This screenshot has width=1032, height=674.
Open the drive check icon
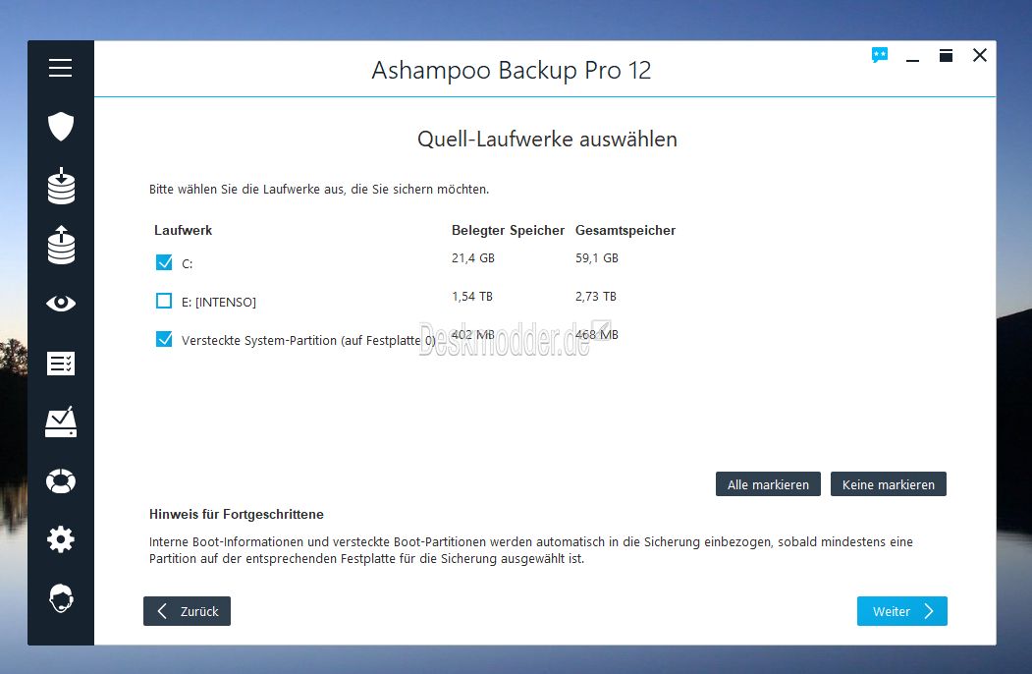coord(61,421)
